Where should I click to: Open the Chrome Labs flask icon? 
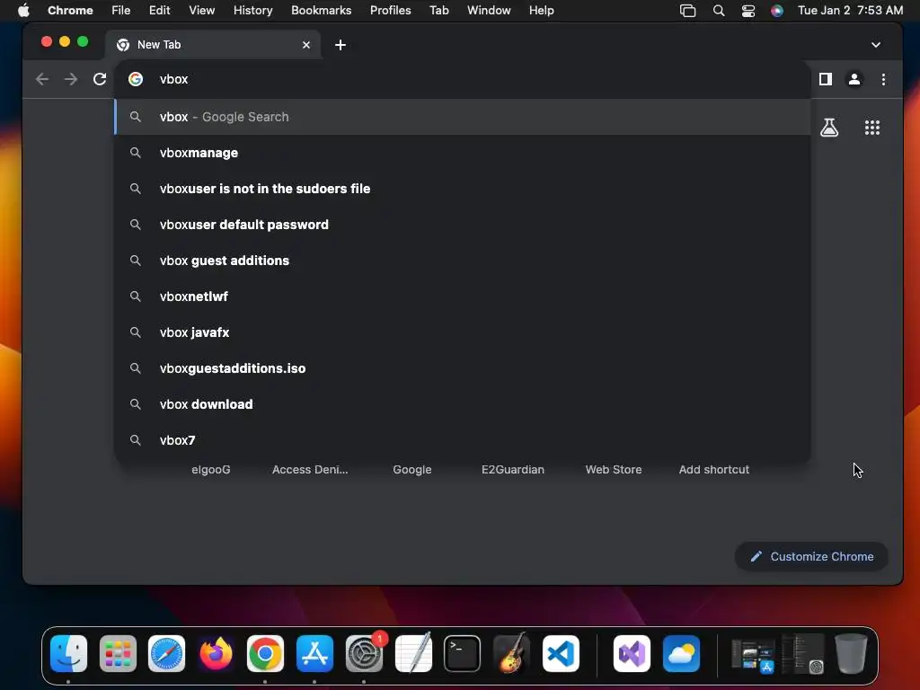pyautogui.click(x=829, y=128)
